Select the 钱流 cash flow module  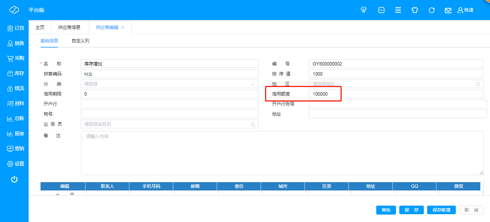(x=15, y=89)
